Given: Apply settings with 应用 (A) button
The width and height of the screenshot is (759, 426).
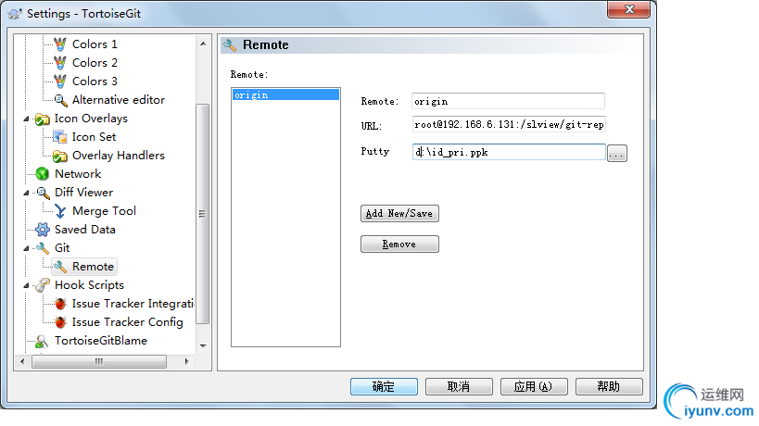Looking at the screenshot, I should (534, 386).
